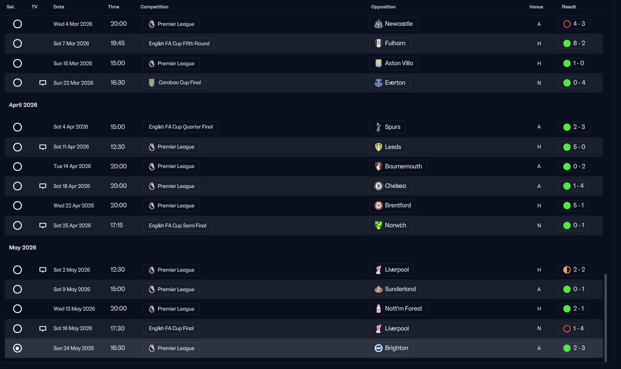
Task: Click the Result column header
Action: coord(568,7)
